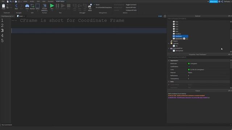Click the share icon at top right
232x130 pixels.
click(222, 1)
